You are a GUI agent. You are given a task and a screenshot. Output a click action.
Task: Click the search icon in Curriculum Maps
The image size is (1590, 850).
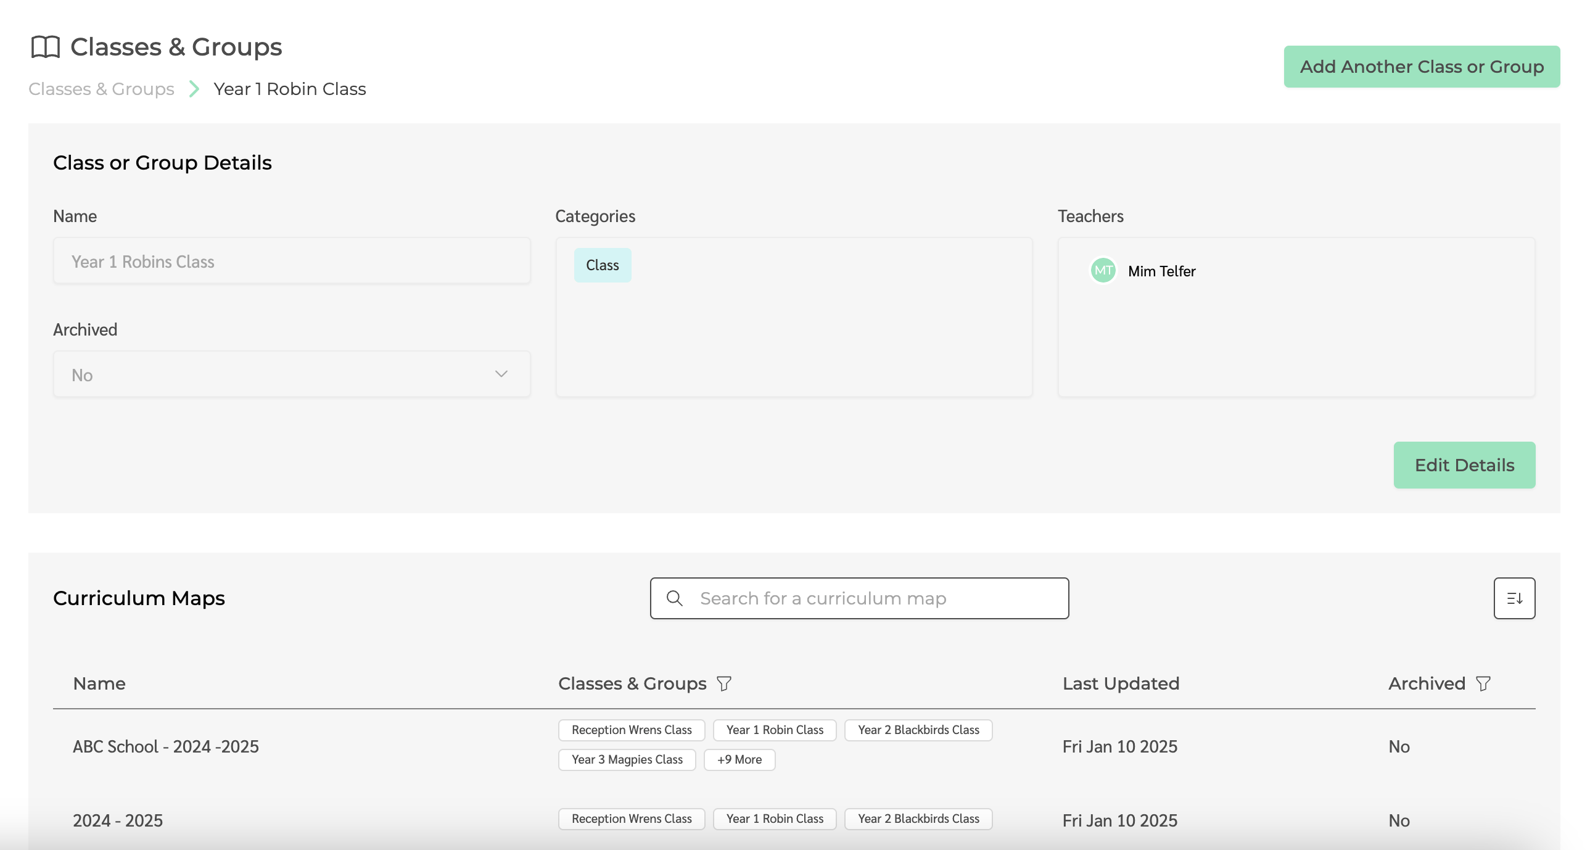(675, 598)
